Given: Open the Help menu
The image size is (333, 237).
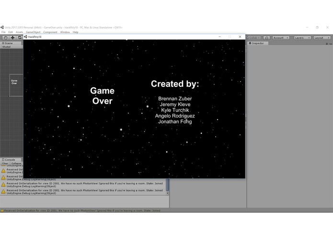Looking at the screenshot, I should 75,32.
